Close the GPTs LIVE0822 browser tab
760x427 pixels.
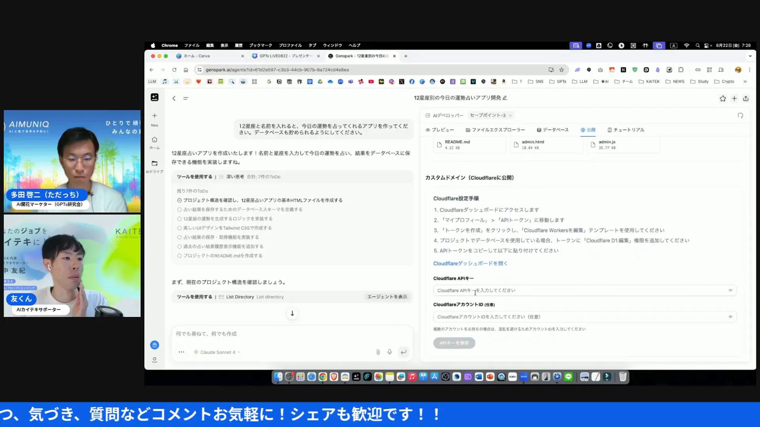[x=319, y=56]
